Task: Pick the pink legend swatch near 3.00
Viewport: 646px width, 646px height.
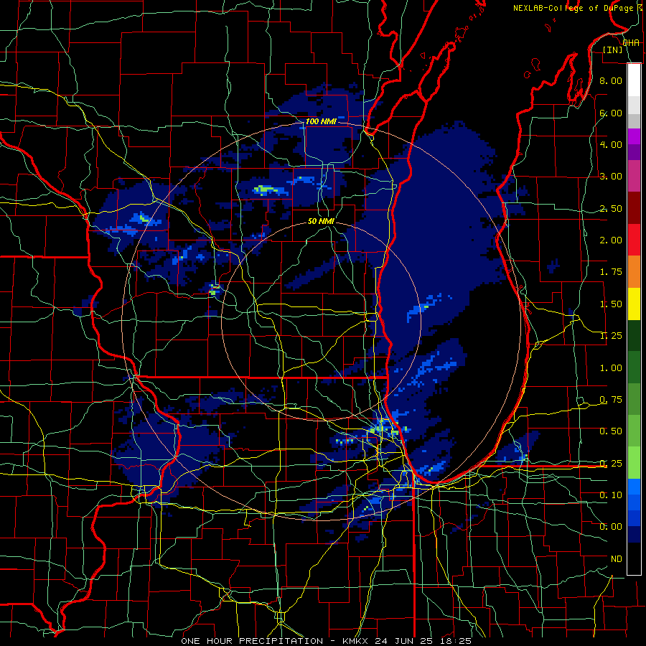Action: point(634,176)
